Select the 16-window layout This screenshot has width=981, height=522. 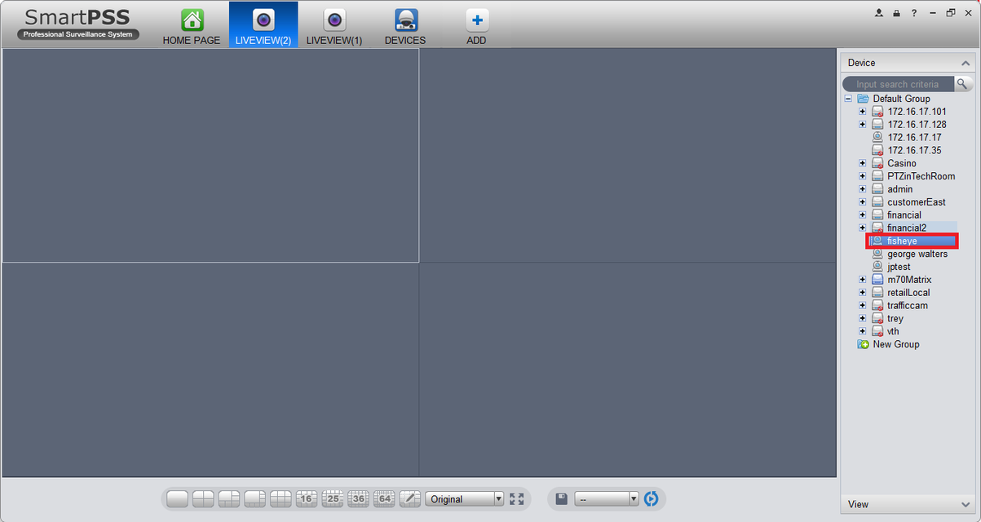[x=307, y=499]
